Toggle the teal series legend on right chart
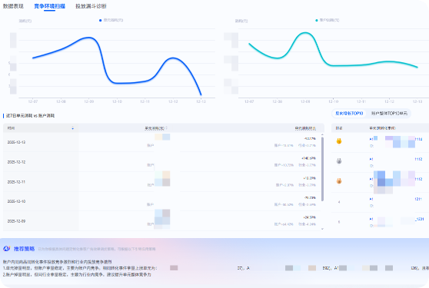The height and width of the screenshot is (288, 429). click(x=328, y=20)
